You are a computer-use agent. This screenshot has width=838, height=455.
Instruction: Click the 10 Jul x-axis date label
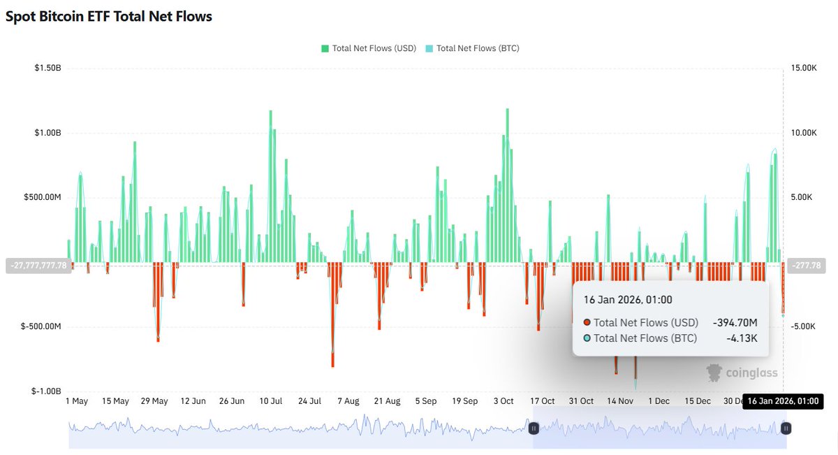click(x=270, y=401)
